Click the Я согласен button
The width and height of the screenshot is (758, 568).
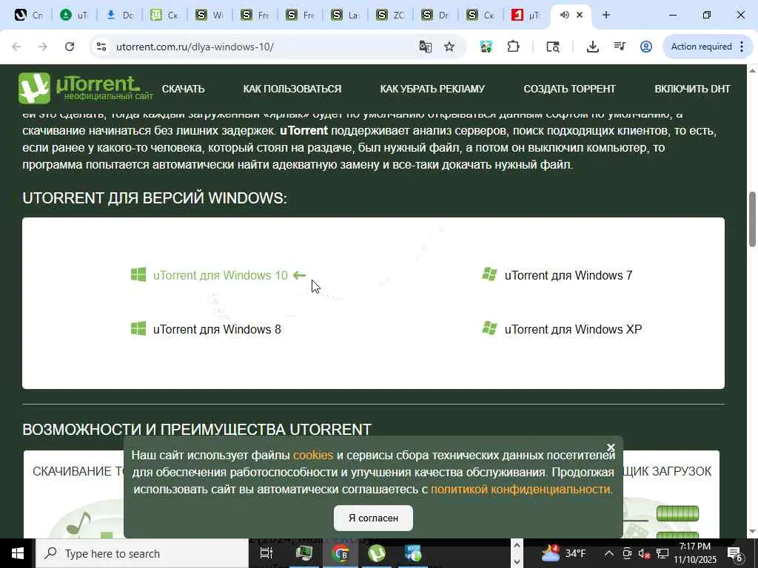(373, 518)
